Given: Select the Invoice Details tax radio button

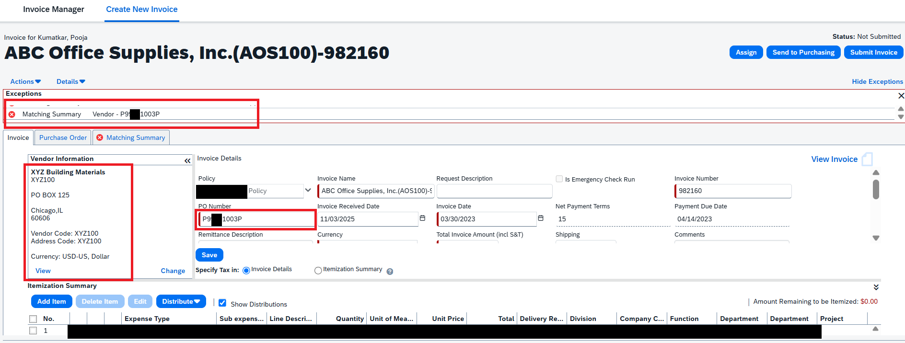Looking at the screenshot, I should click(x=246, y=270).
